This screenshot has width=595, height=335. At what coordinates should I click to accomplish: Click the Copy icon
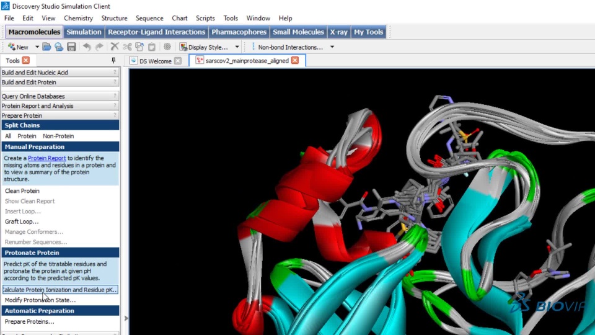point(139,47)
